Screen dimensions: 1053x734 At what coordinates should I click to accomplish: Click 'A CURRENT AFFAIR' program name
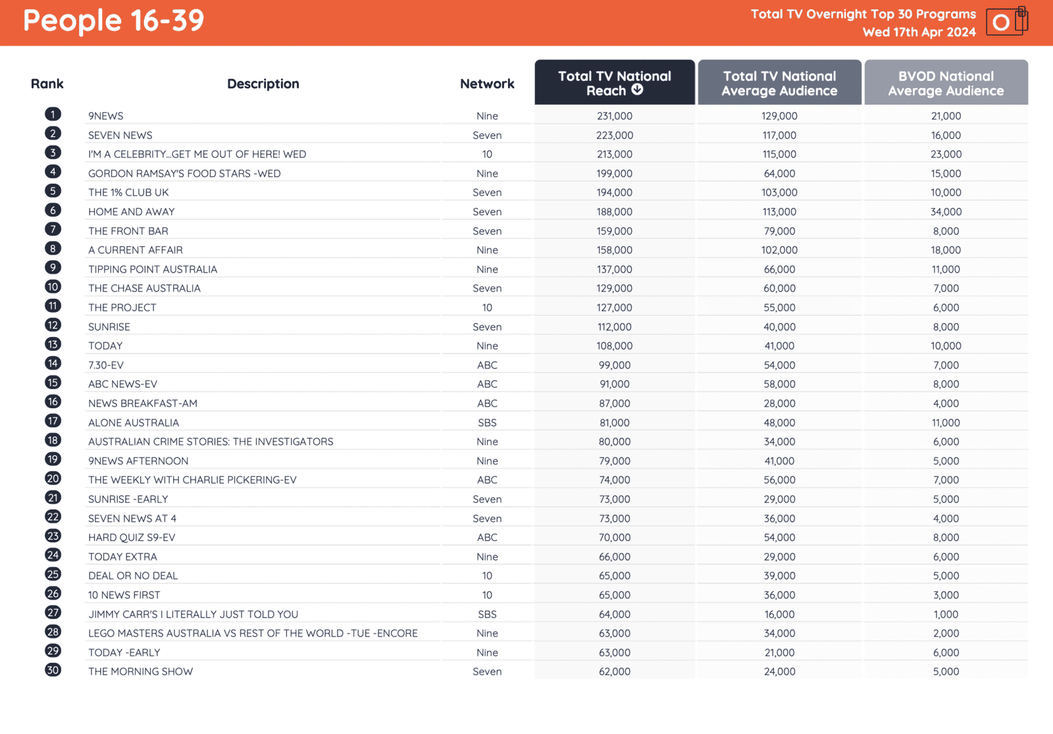coord(136,250)
